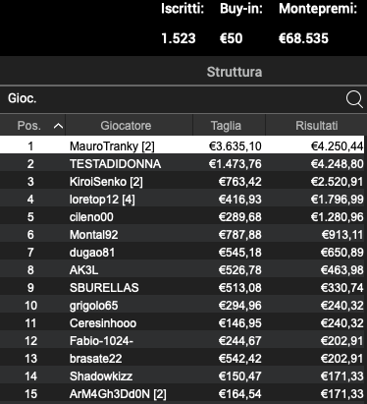Select the Fabio-1024- entry
Image resolution: width=367 pixels, height=404 pixels.
(x=183, y=340)
